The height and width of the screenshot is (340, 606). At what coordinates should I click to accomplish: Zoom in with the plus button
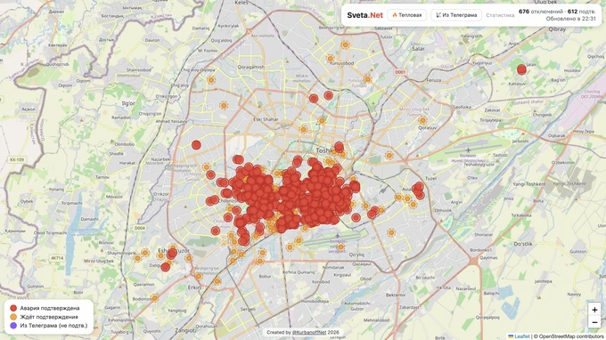tap(594, 310)
